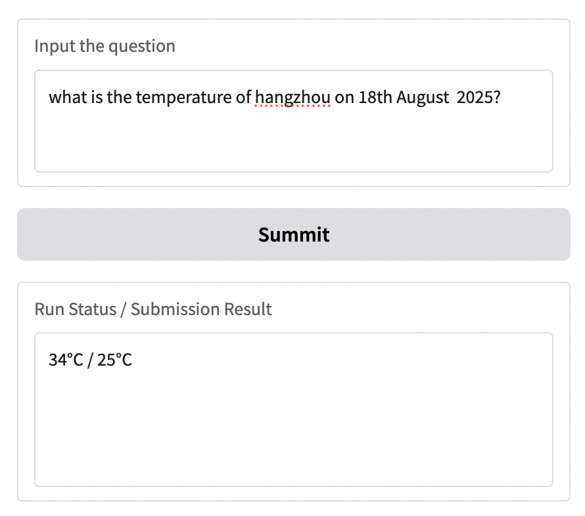Click the "Input the question" label
Image resolution: width=585 pixels, height=516 pixels.
[x=105, y=46]
